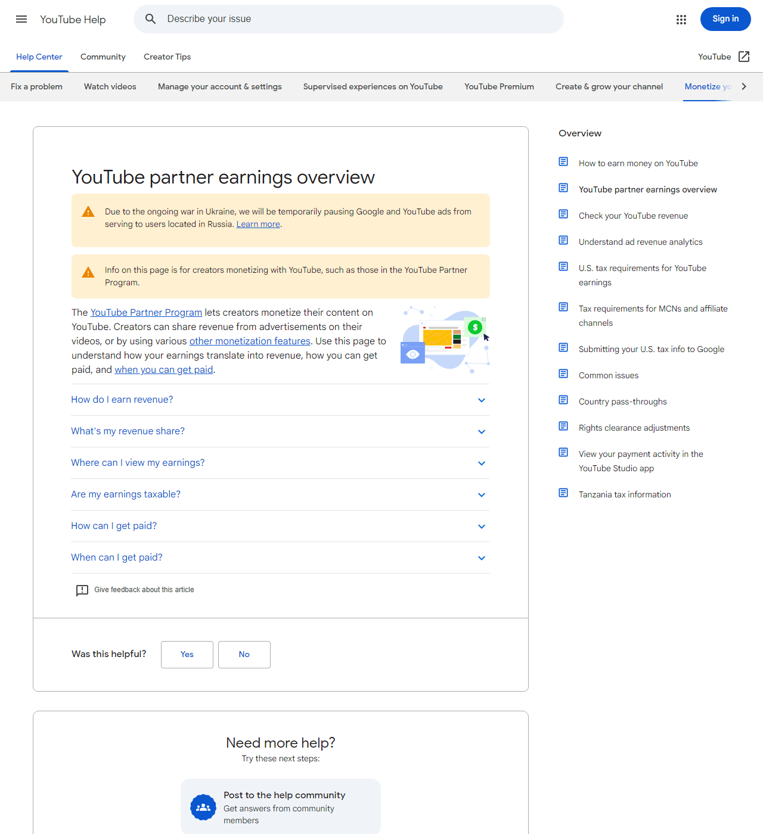Image resolution: width=763 pixels, height=834 pixels.
Task: Open 'YouTube partner earnings overview' sidebar link
Action: pyautogui.click(x=648, y=189)
